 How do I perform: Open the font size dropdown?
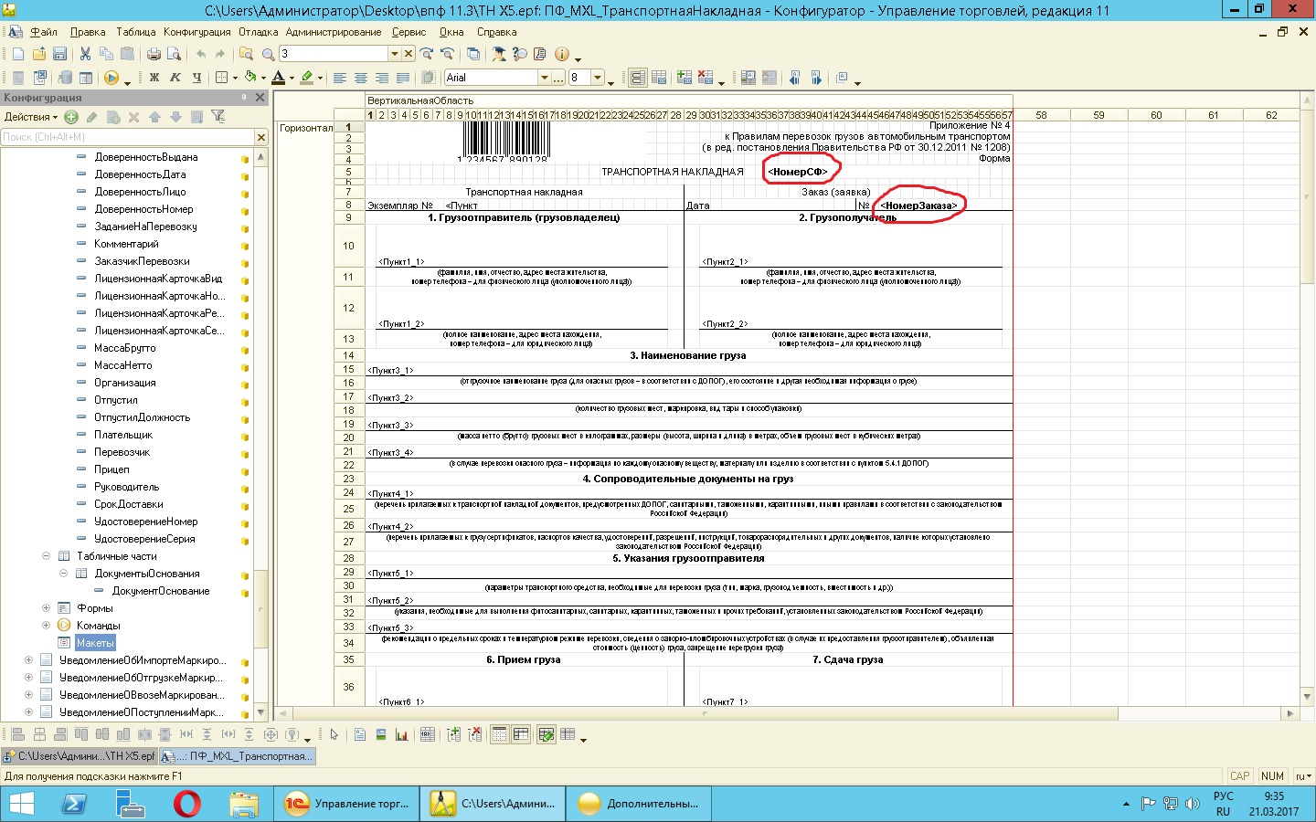coord(598,78)
